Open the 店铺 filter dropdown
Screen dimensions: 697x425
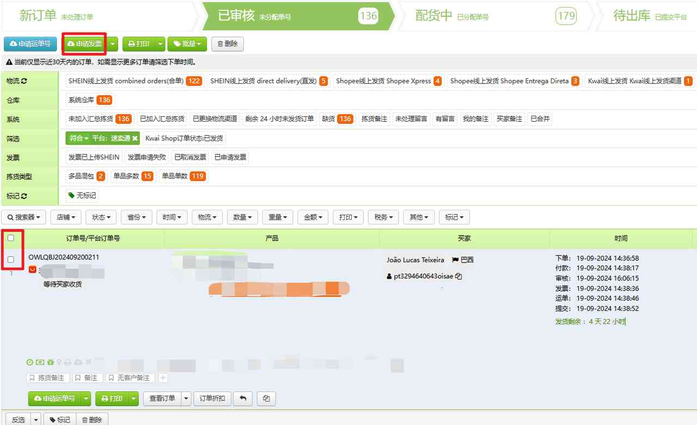click(x=66, y=217)
